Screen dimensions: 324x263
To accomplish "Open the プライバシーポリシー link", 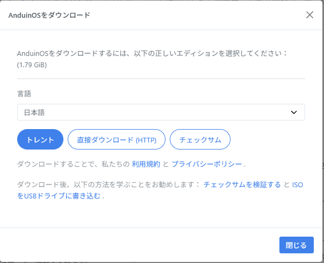I will [x=207, y=164].
